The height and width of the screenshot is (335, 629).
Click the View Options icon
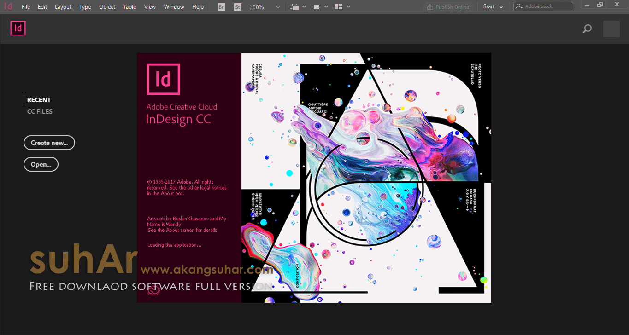[x=295, y=7]
